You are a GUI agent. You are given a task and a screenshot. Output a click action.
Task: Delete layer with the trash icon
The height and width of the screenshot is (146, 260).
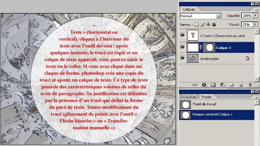(250, 85)
